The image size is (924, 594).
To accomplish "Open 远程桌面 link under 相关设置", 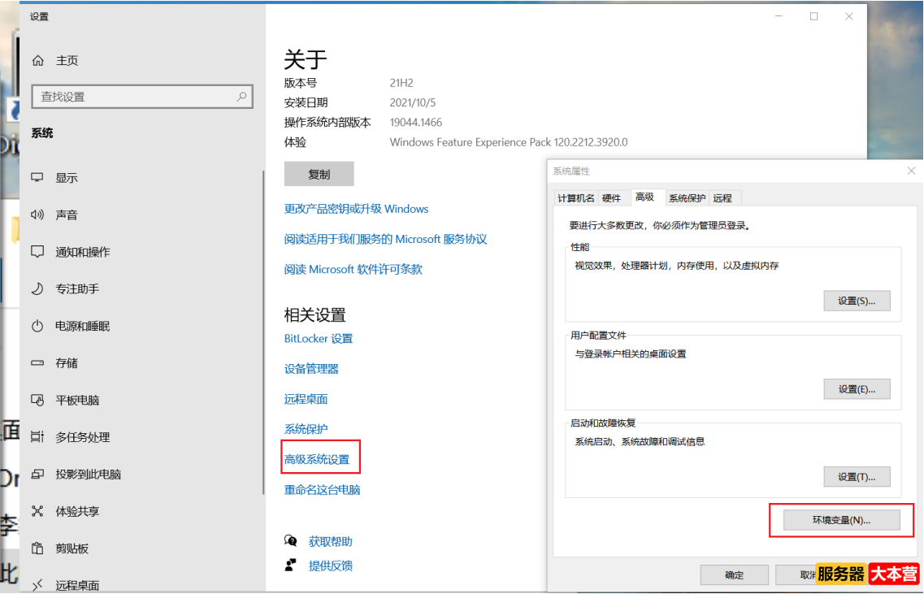I will click(x=306, y=399).
